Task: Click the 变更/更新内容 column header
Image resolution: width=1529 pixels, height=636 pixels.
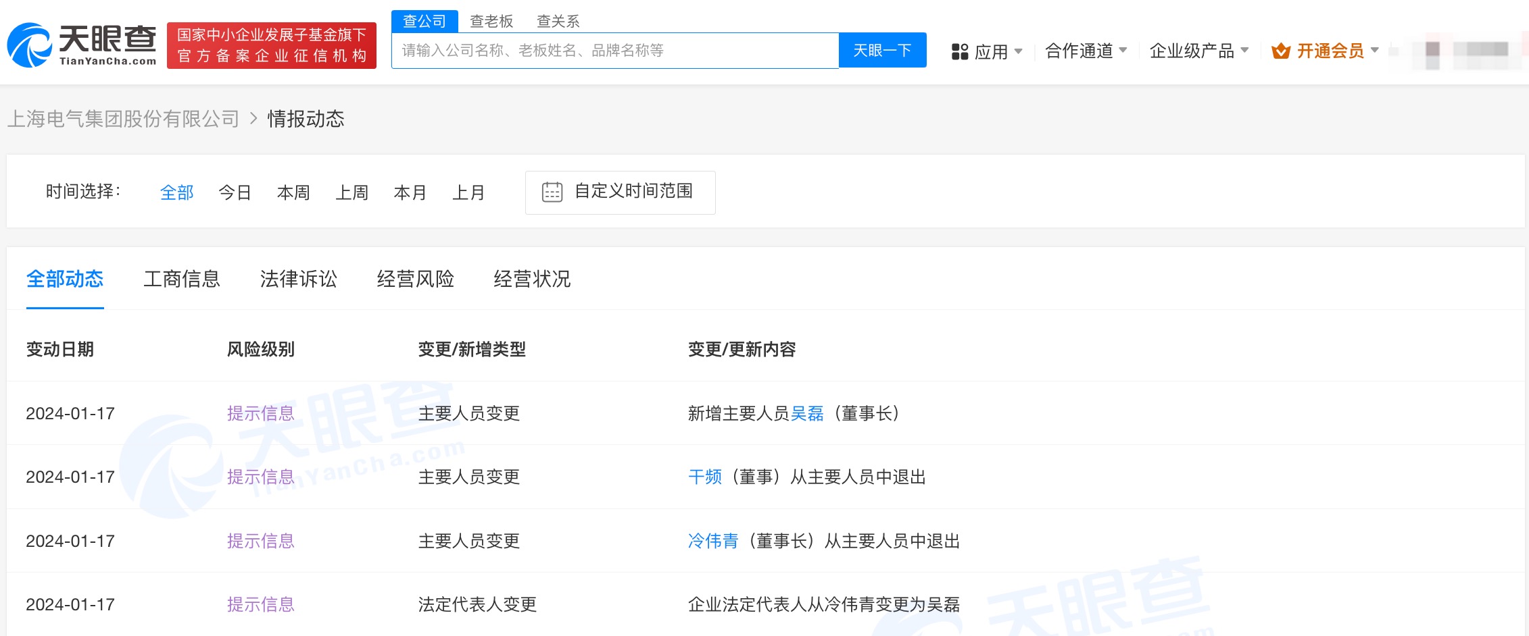Action: [742, 349]
